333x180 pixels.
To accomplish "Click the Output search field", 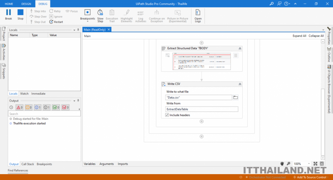I will 44,114.
